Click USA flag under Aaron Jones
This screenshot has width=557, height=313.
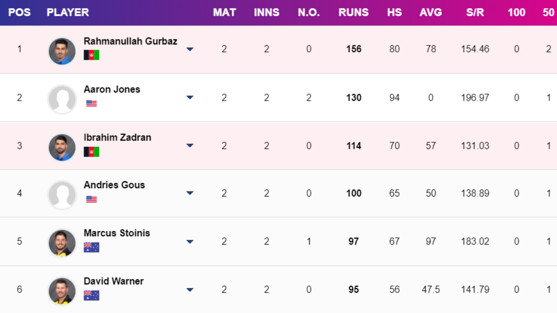pos(91,103)
